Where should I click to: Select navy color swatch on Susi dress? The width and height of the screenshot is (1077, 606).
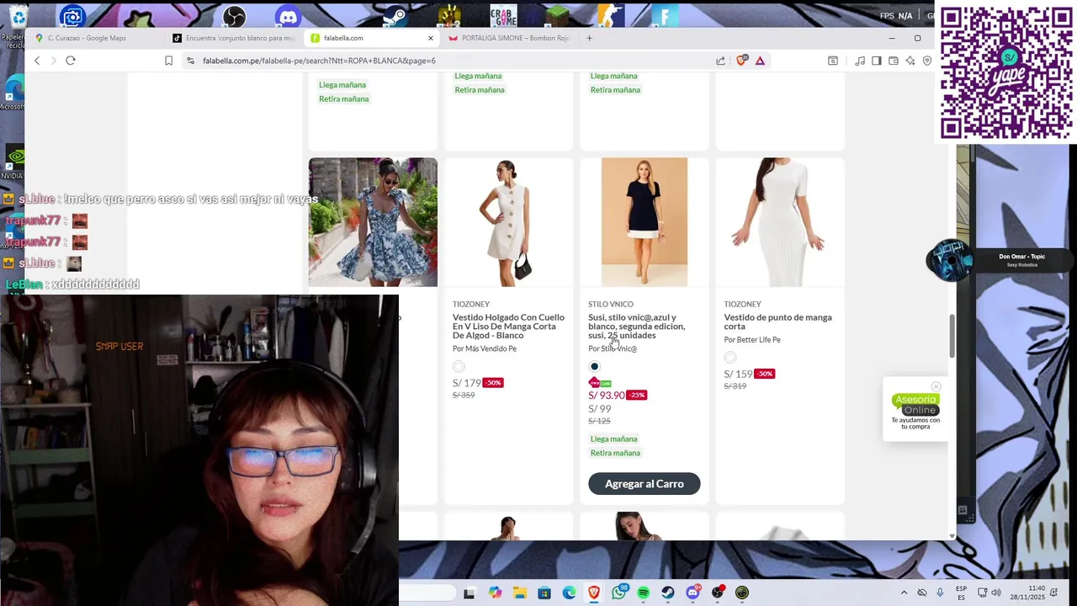tap(594, 366)
